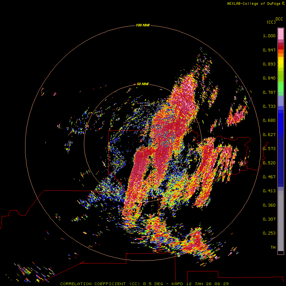Click the 50 NMI range ring label
The image size is (286, 286).
pyautogui.click(x=143, y=84)
